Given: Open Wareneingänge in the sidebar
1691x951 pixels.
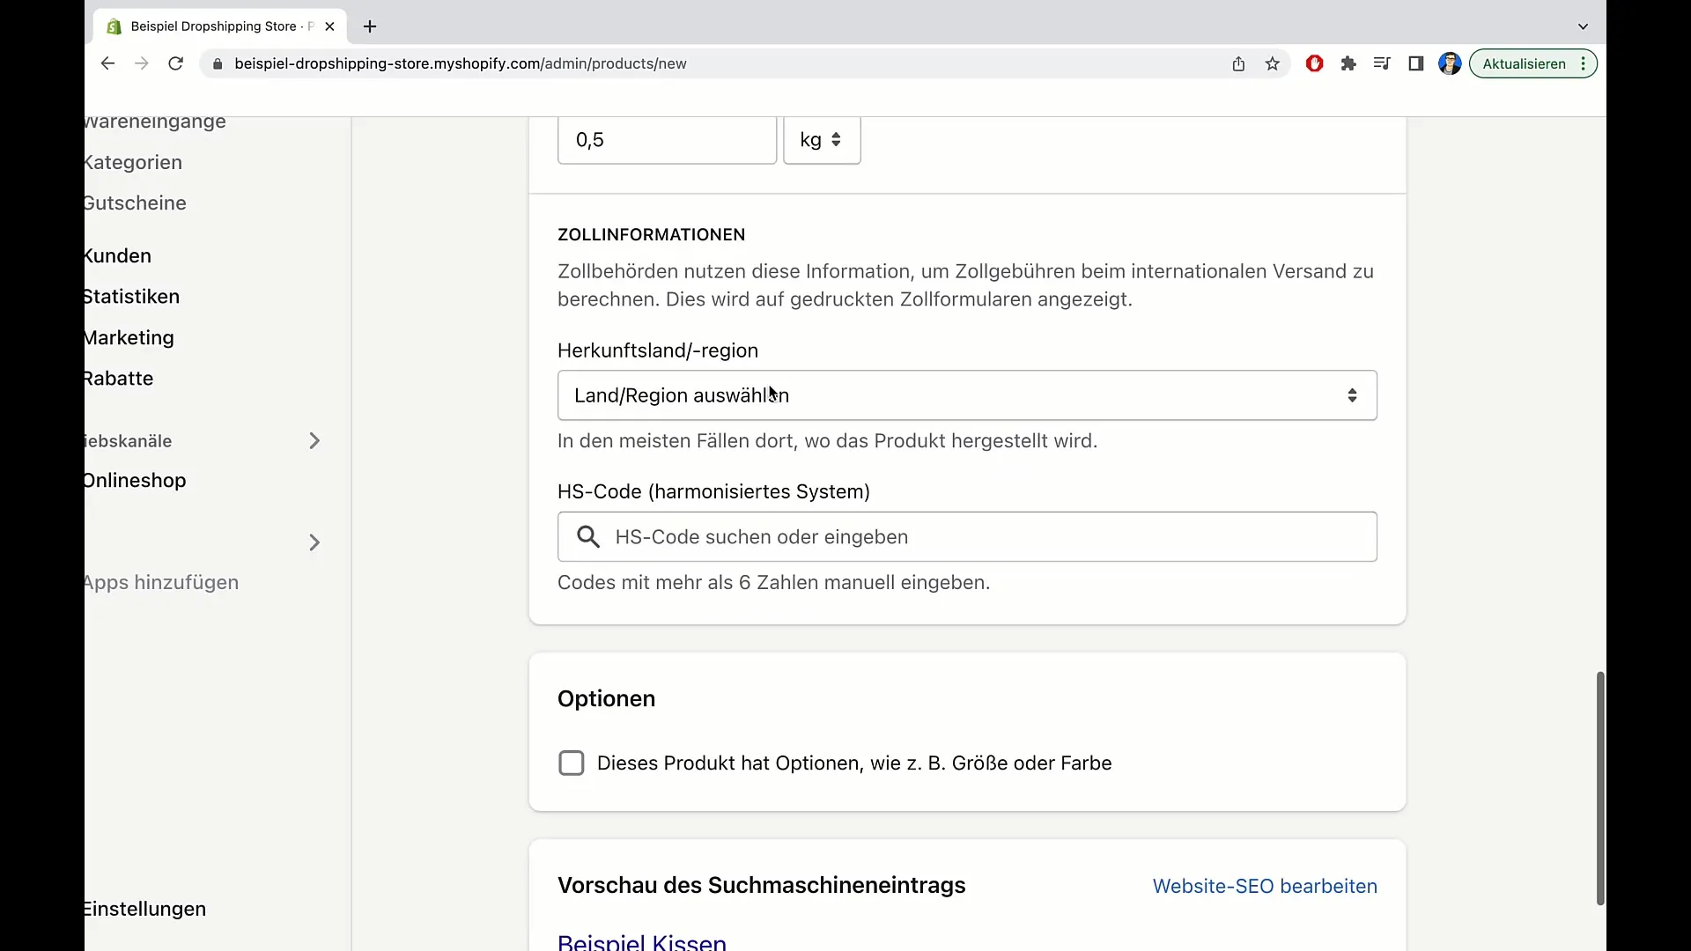Looking at the screenshot, I should pyautogui.click(x=155, y=122).
